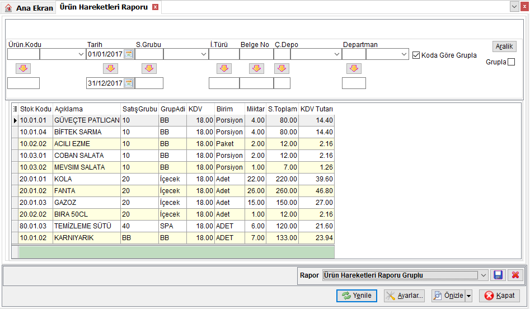Select the MEVSIM SALATA cell
Screen dimensions: 530x309
[87, 167]
